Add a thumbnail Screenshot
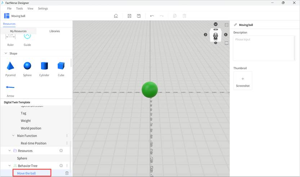Viewport: 300px width, 177px height. 243,81
